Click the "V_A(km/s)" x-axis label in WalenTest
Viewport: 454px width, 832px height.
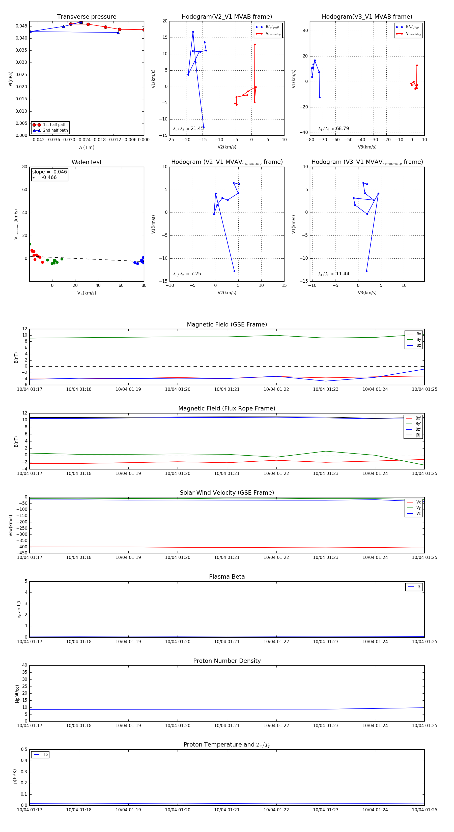[87, 293]
